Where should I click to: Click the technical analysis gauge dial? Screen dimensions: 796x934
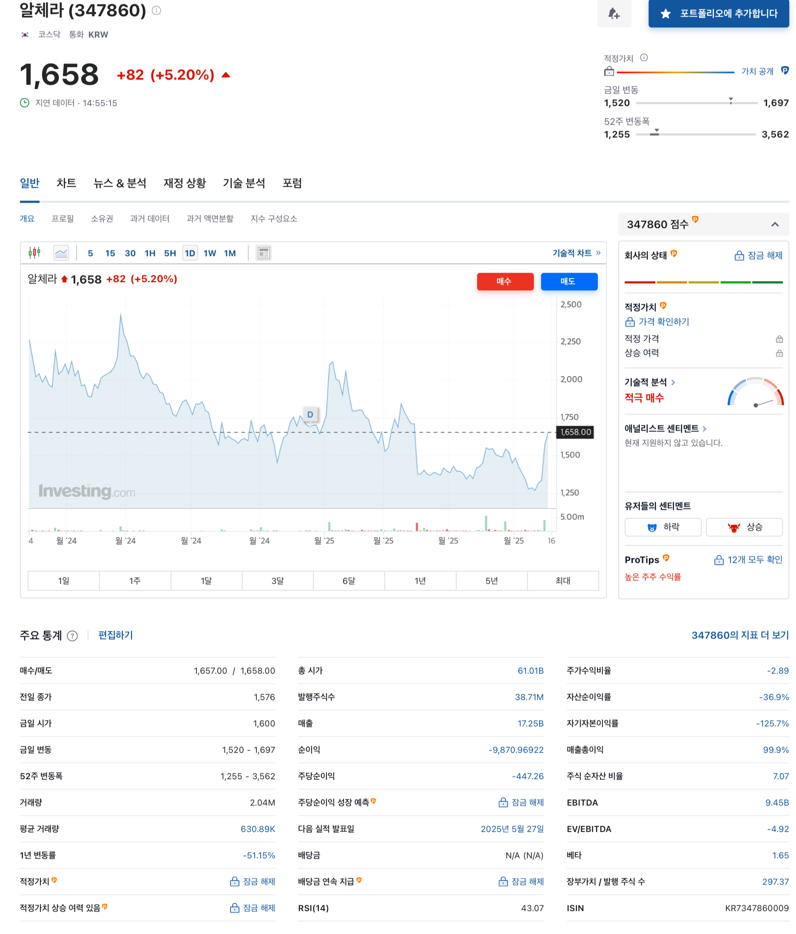coord(756,392)
